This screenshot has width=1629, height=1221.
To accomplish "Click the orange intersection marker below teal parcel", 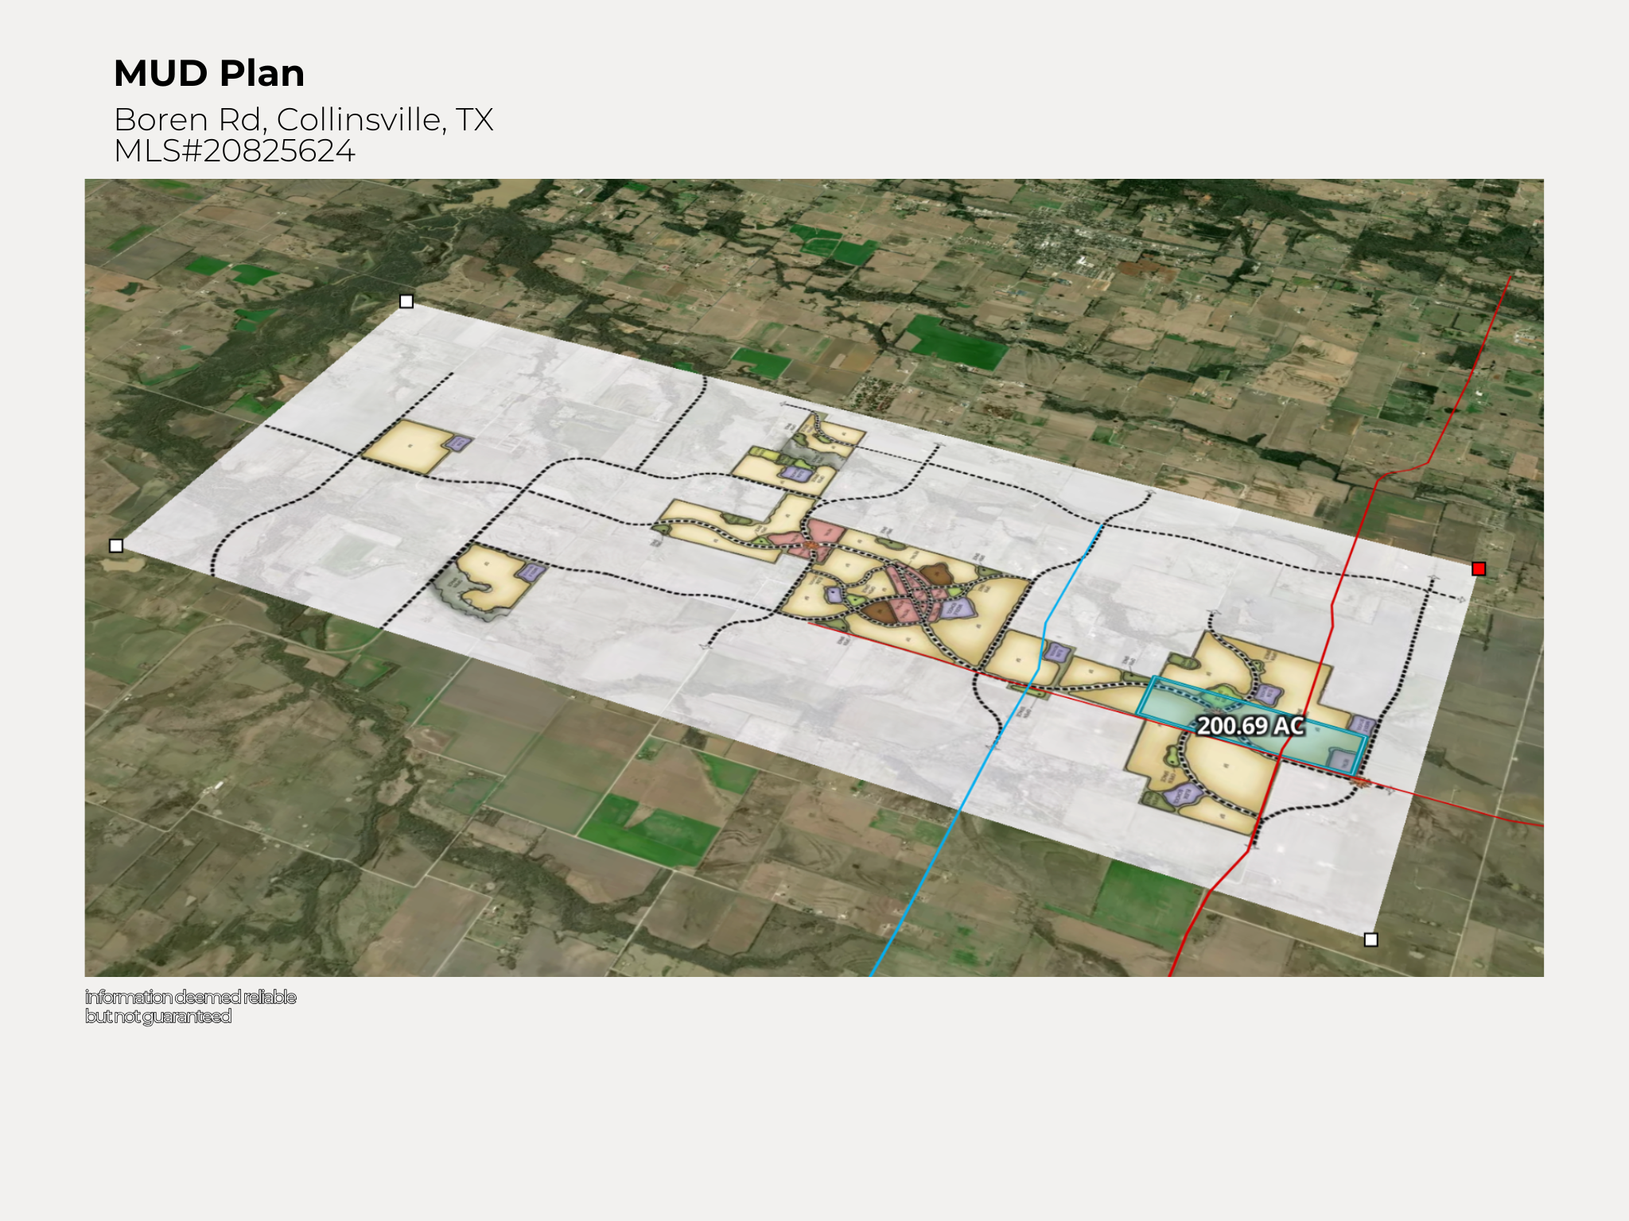I will (x=1359, y=783).
